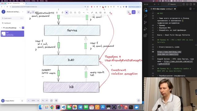The image size is (197, 111).
Task: Open VS Code Extensions view
Action: (x=145, y=35)
